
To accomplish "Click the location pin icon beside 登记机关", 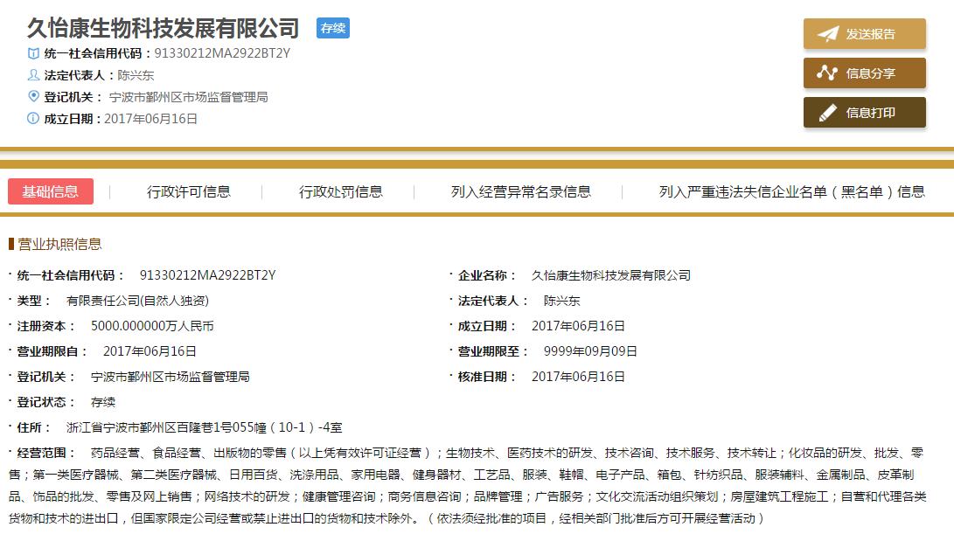I will point(34,96).
